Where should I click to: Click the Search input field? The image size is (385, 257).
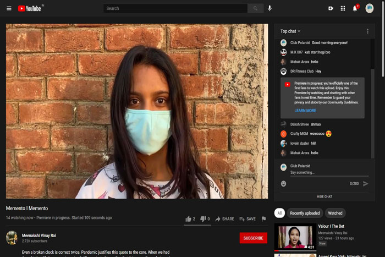(x=175, y=9)
